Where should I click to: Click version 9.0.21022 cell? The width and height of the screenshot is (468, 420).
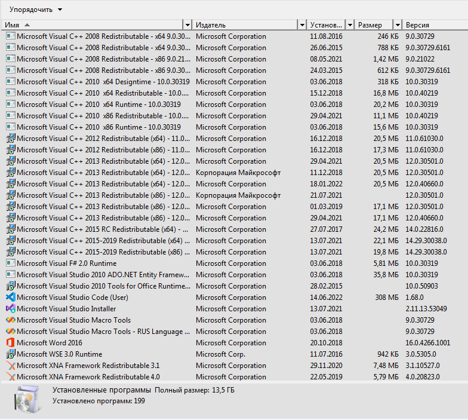(x=420, y=59)
